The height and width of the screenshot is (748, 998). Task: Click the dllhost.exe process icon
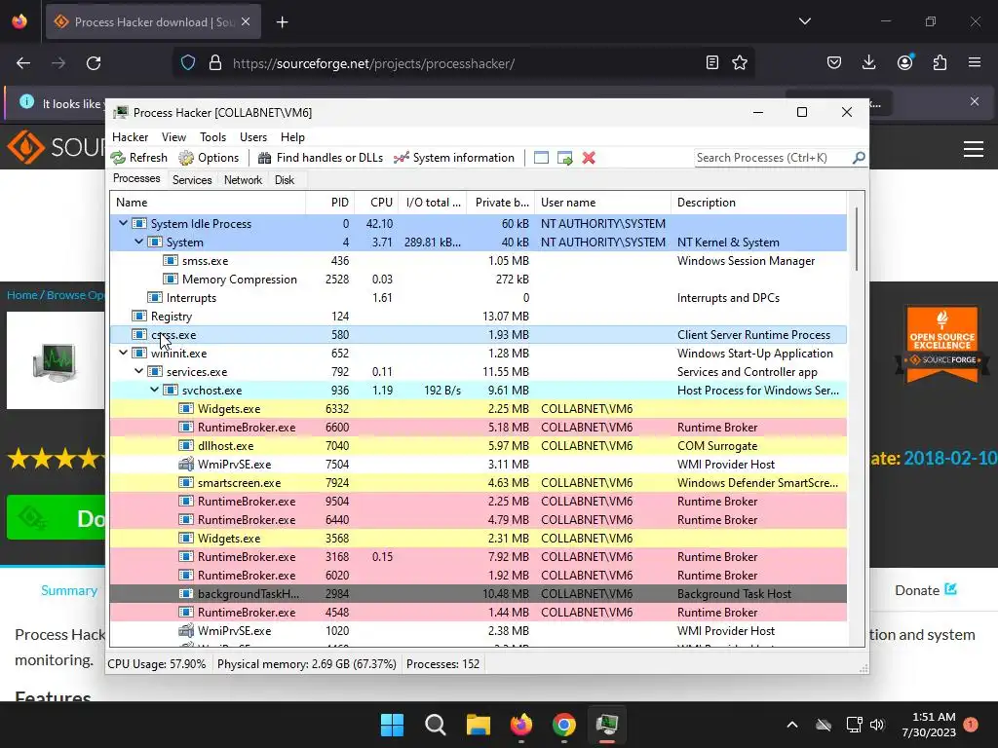[186, 445]
